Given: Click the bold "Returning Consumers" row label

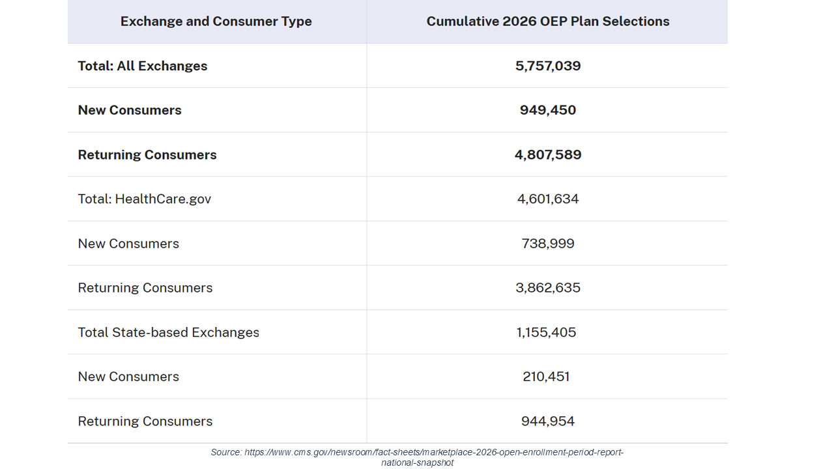Looking at the screenshot, I should click(147, 154).
